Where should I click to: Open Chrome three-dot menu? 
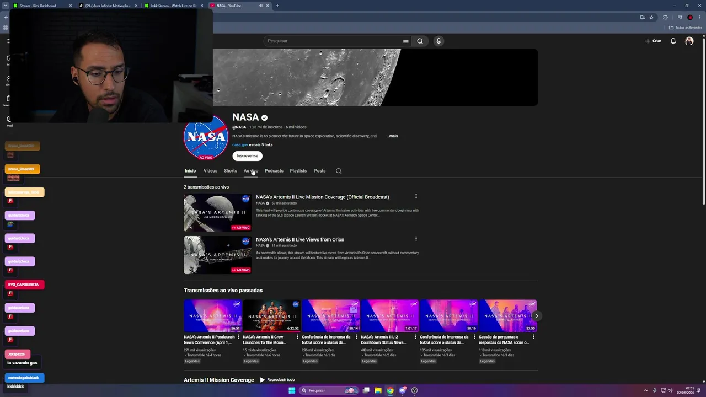699,17
